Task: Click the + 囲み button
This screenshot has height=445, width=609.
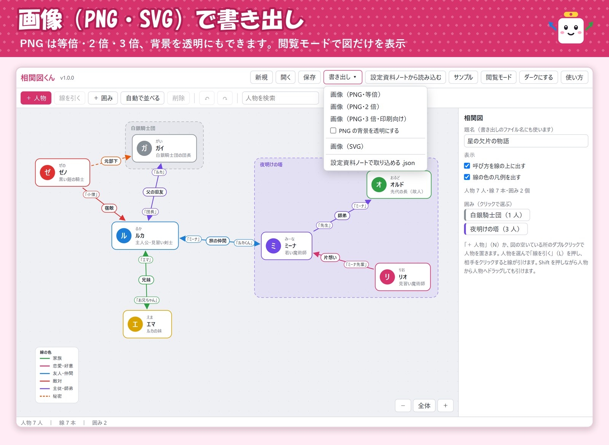Action: point(103,98)
